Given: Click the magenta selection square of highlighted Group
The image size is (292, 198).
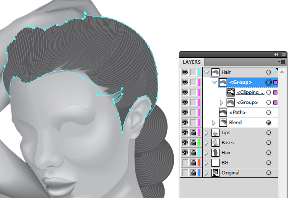Looking at the screenshot, I should point(275,82).
